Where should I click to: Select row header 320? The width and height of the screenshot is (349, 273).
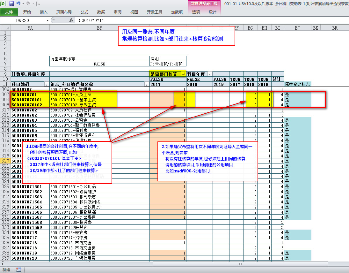click(5, 161)
